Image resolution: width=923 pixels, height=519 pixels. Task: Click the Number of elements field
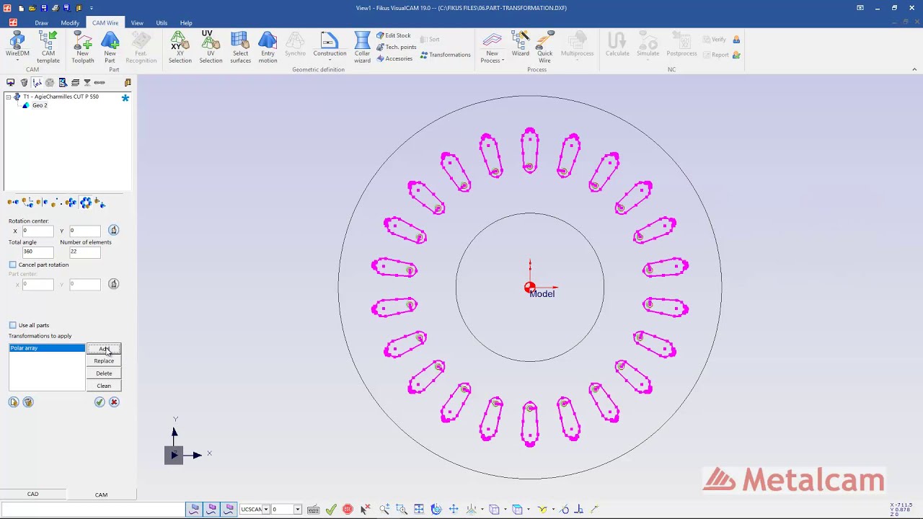84,252
